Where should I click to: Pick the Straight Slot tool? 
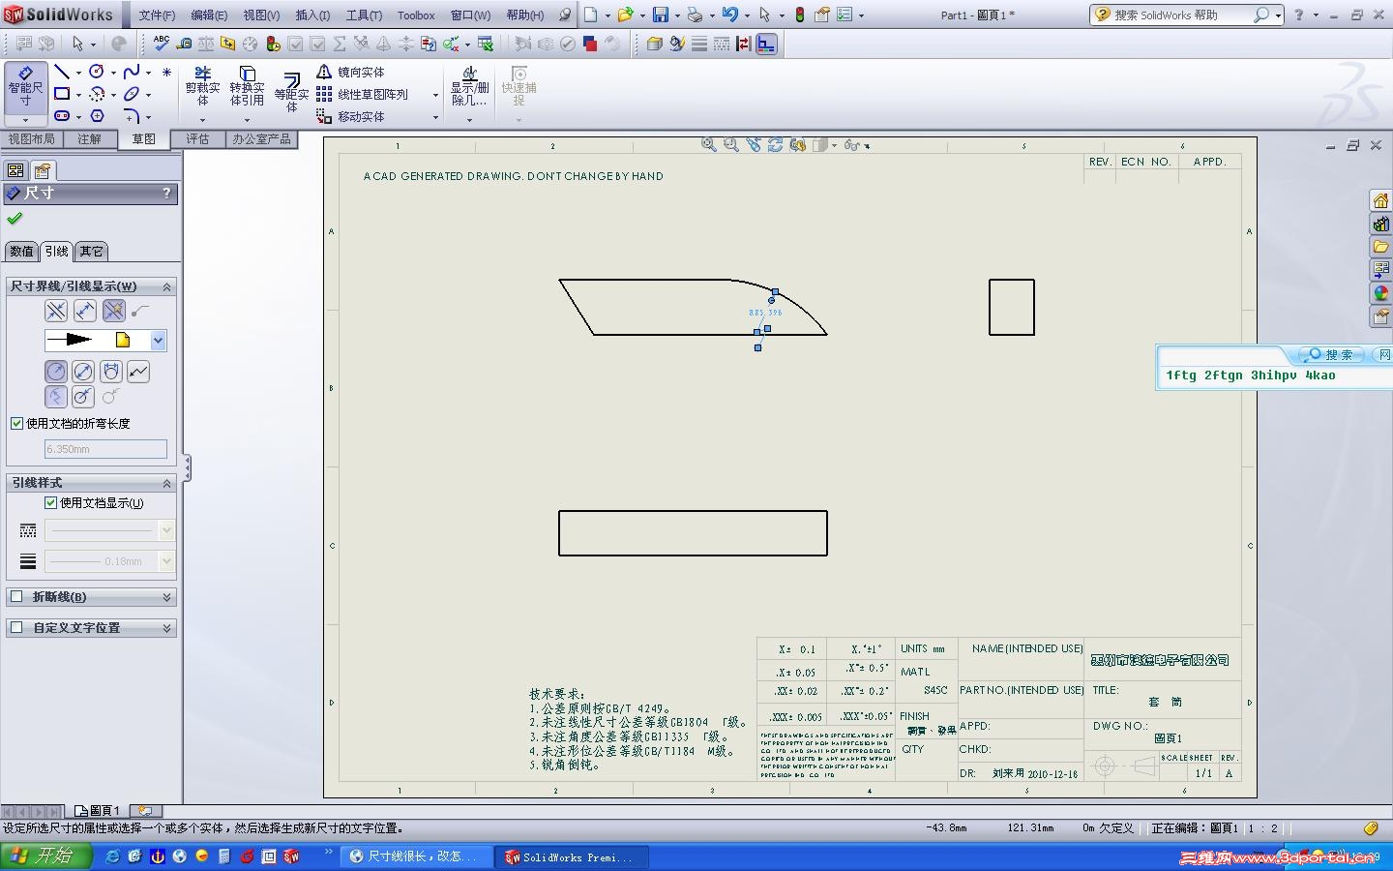[62, 116]
